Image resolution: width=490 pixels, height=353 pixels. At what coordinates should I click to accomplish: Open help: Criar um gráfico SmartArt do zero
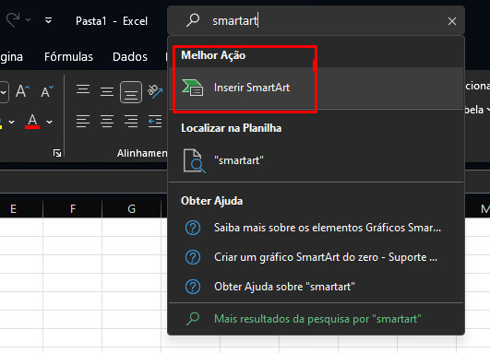[316, 257]
